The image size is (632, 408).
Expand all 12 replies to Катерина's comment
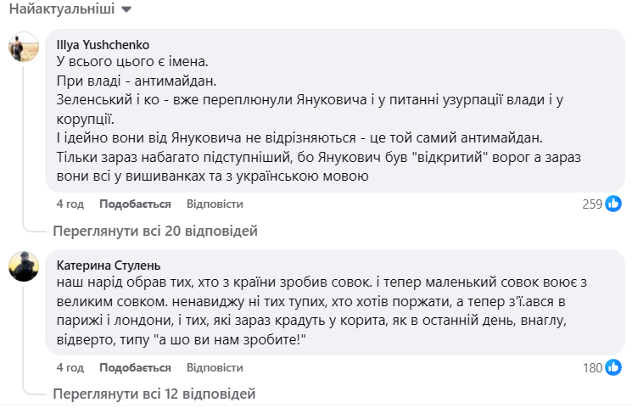pyautogui.click(x=154, y=394)
